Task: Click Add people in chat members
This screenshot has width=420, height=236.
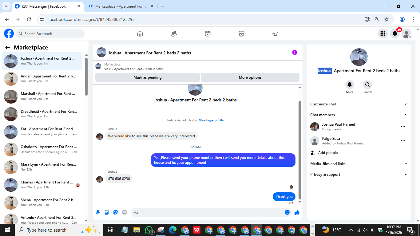Action: (328, 153)
